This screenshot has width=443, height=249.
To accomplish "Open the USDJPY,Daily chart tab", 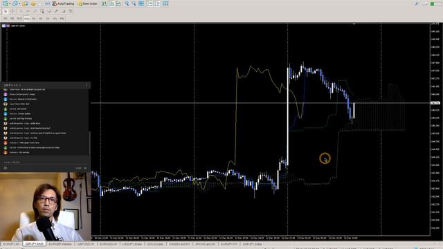I will 132,244.
